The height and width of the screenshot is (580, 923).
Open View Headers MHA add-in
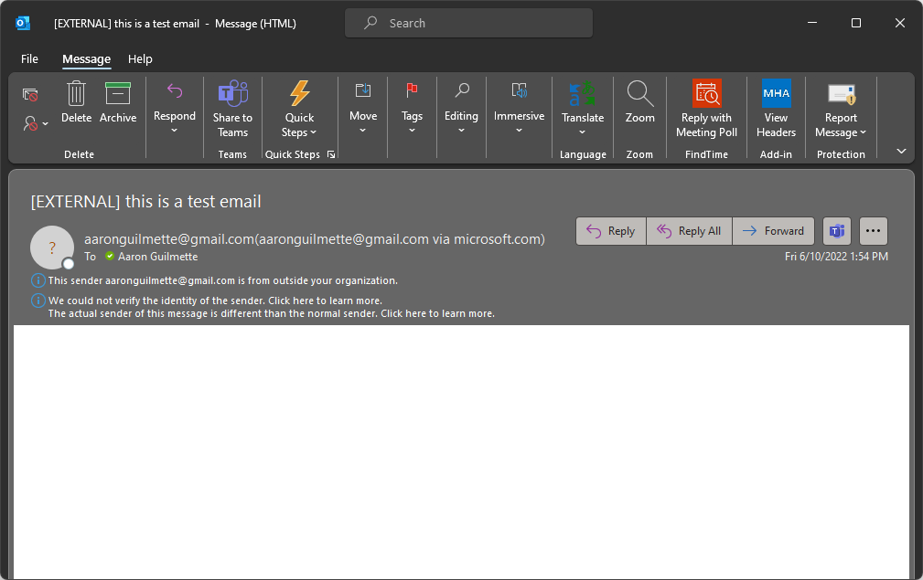(776, 94)
